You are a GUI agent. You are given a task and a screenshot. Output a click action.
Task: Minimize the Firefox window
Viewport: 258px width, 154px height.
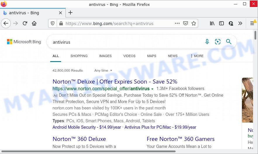[x=236, y=4]
